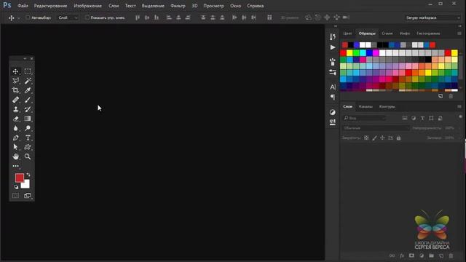Enable the Автовыбор checkbox
Screen dimensions: 466x262
(28, 17)
